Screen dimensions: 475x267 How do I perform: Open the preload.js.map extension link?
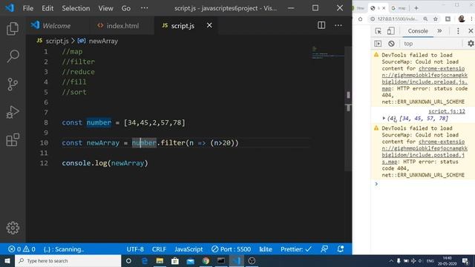click(x=425, y=79)
